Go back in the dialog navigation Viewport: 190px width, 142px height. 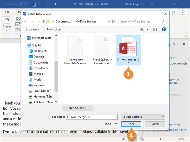tap(26, 21)
